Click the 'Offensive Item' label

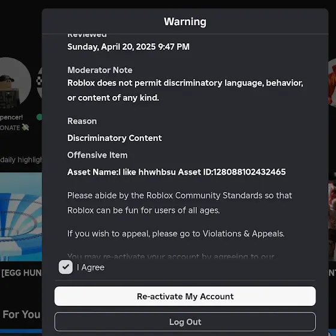[x=97, y=155]
